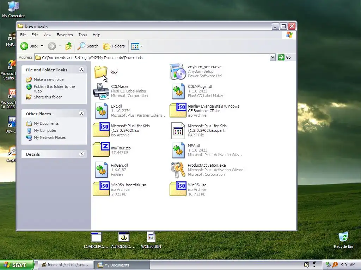The image size is (361, 270).
Task: Open the Tools menu
Action: (82, 35)
